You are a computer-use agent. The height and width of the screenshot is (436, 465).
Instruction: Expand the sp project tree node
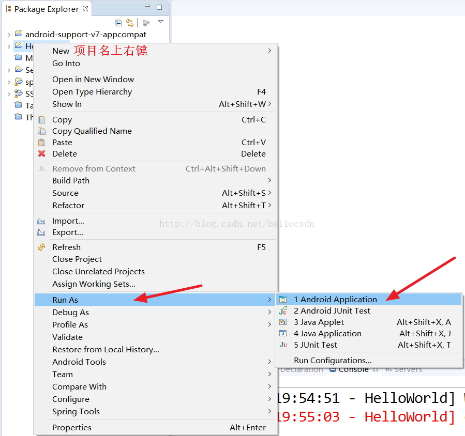9,82
